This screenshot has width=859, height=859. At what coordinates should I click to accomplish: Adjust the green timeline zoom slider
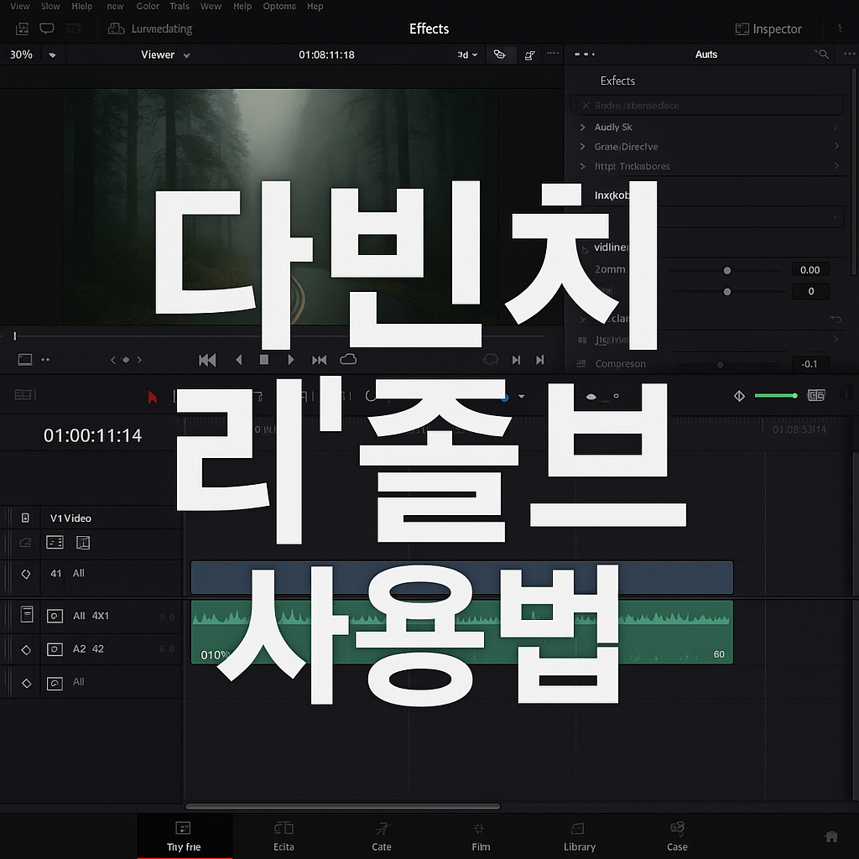776,396
